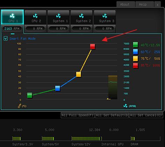The height and width of the screenshot is (147, 165).
Task: Open the System 3 fan icon
Action: point(105,16)
